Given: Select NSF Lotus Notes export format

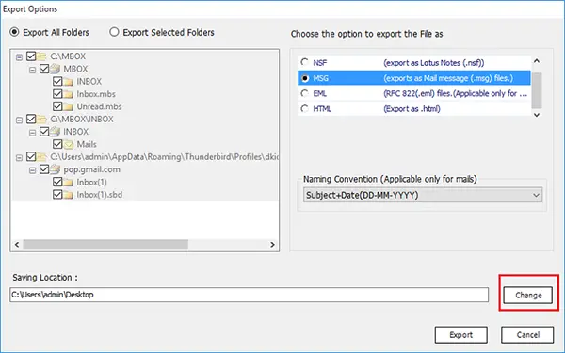Looking at the screenshot, I should click(x=305, y=62).
